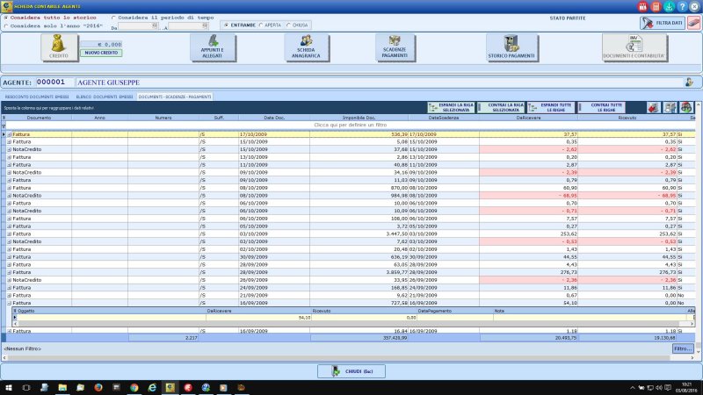Open SCADENZE PAGAMENTI
This screenshot has height=395, width=703.
pyautogui.click(x=395, y=47)
